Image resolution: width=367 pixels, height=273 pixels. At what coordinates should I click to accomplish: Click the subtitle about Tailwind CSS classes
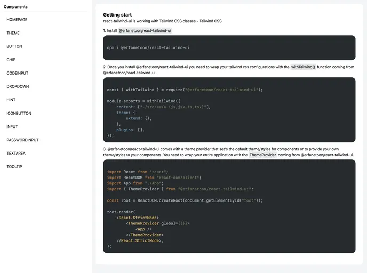click(162, 21)
